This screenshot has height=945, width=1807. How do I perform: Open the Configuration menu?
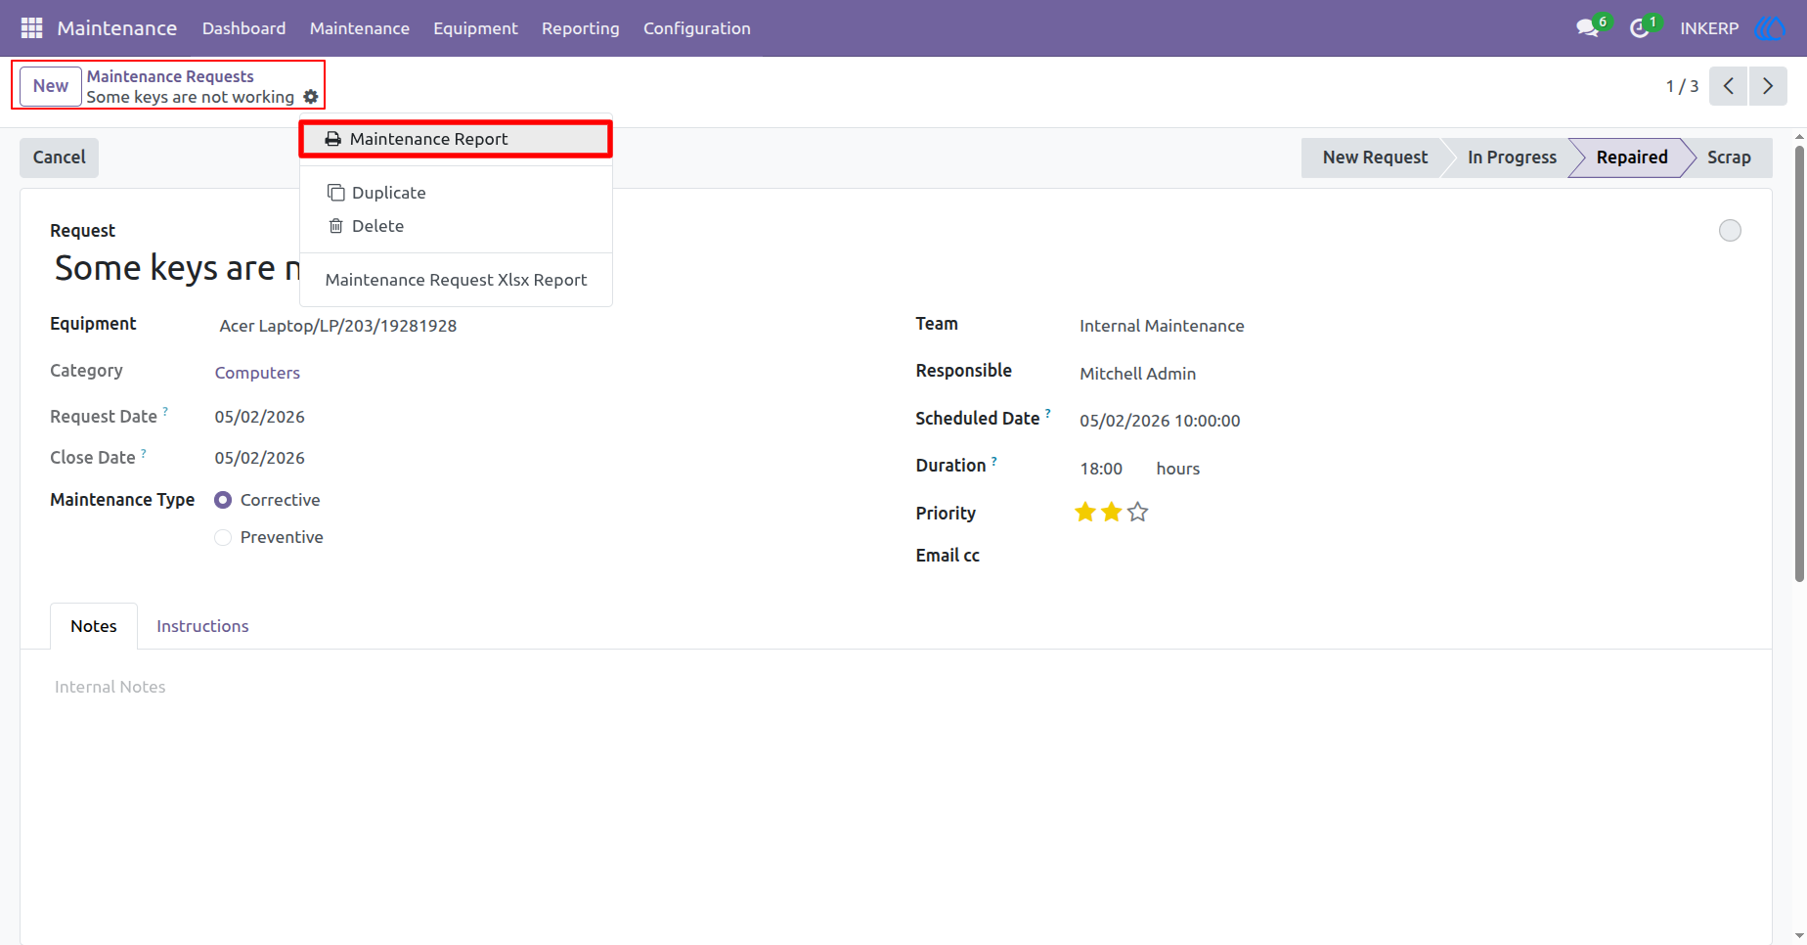click(697, 28)
